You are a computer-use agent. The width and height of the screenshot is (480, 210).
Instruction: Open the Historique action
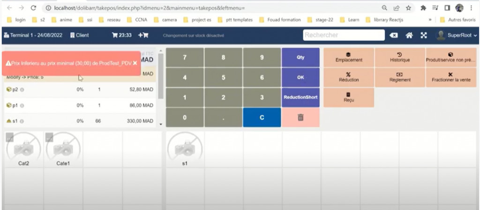tap(400, 58)
